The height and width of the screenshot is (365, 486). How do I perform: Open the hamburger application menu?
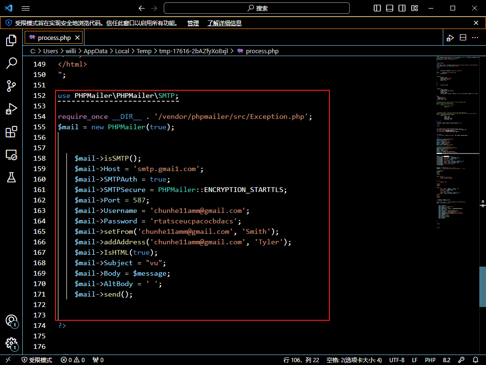click(x=26, y=8)
